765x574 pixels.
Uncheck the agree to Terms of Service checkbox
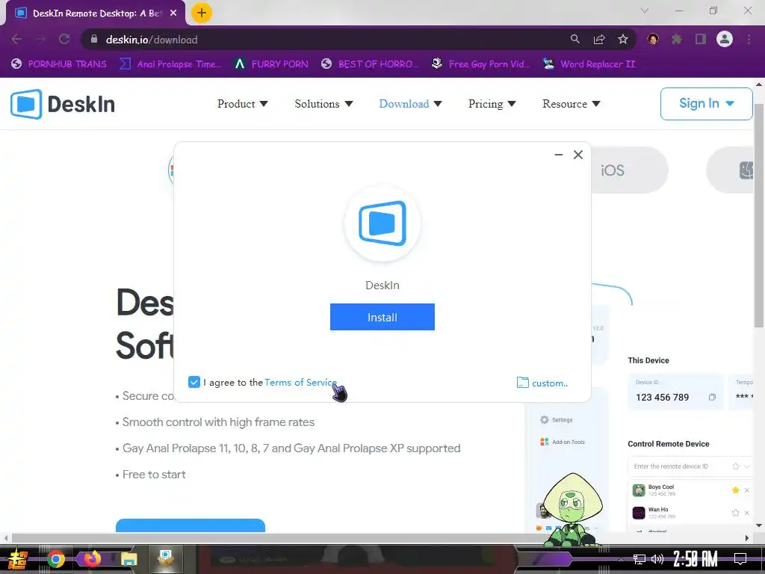click(x=194, y=382)
